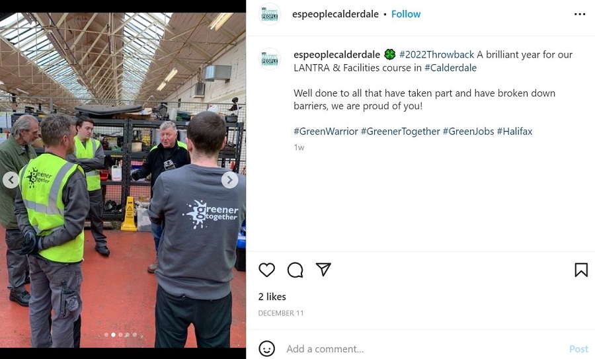595x359 pixels.
Task: Share post using paper plane icon
Action: point(323,270)
